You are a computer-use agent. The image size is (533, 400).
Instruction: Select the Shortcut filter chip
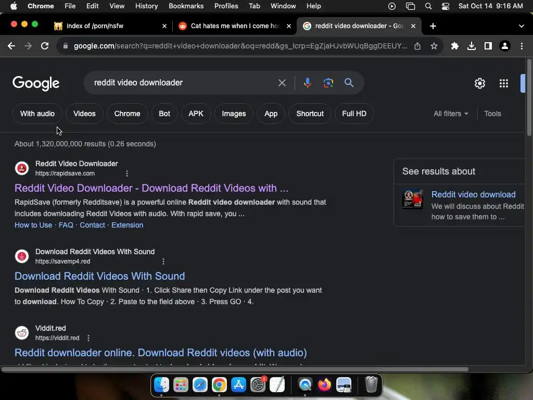(x=310, y=114)
